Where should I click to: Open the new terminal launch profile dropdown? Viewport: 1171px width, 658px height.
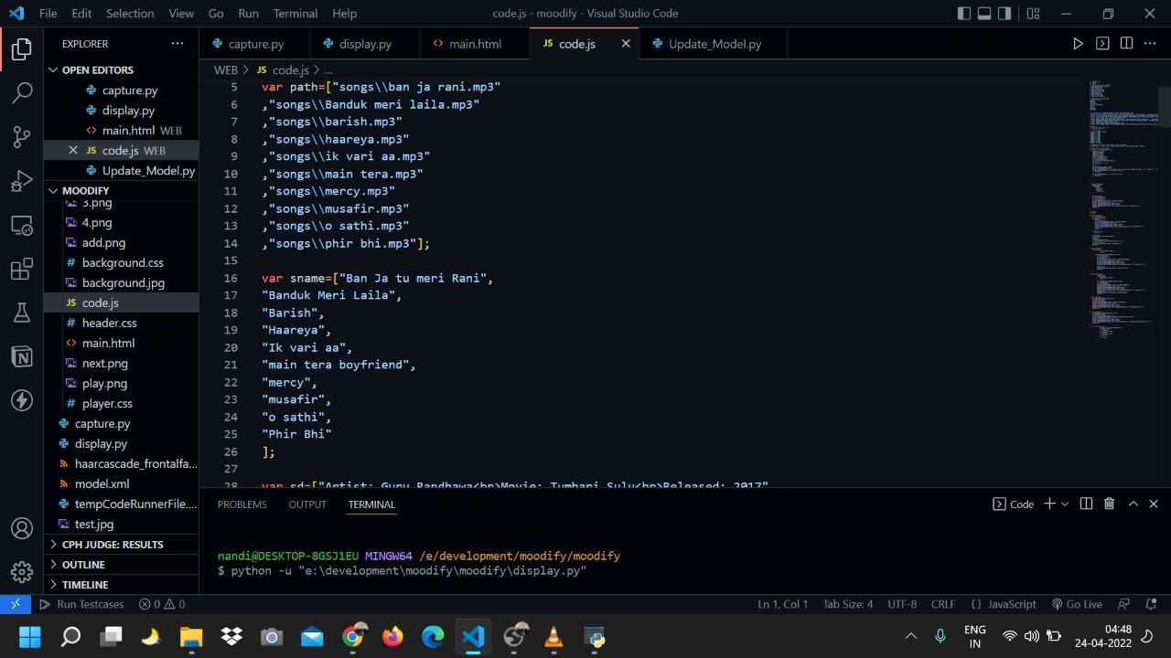click(1065, 504)
